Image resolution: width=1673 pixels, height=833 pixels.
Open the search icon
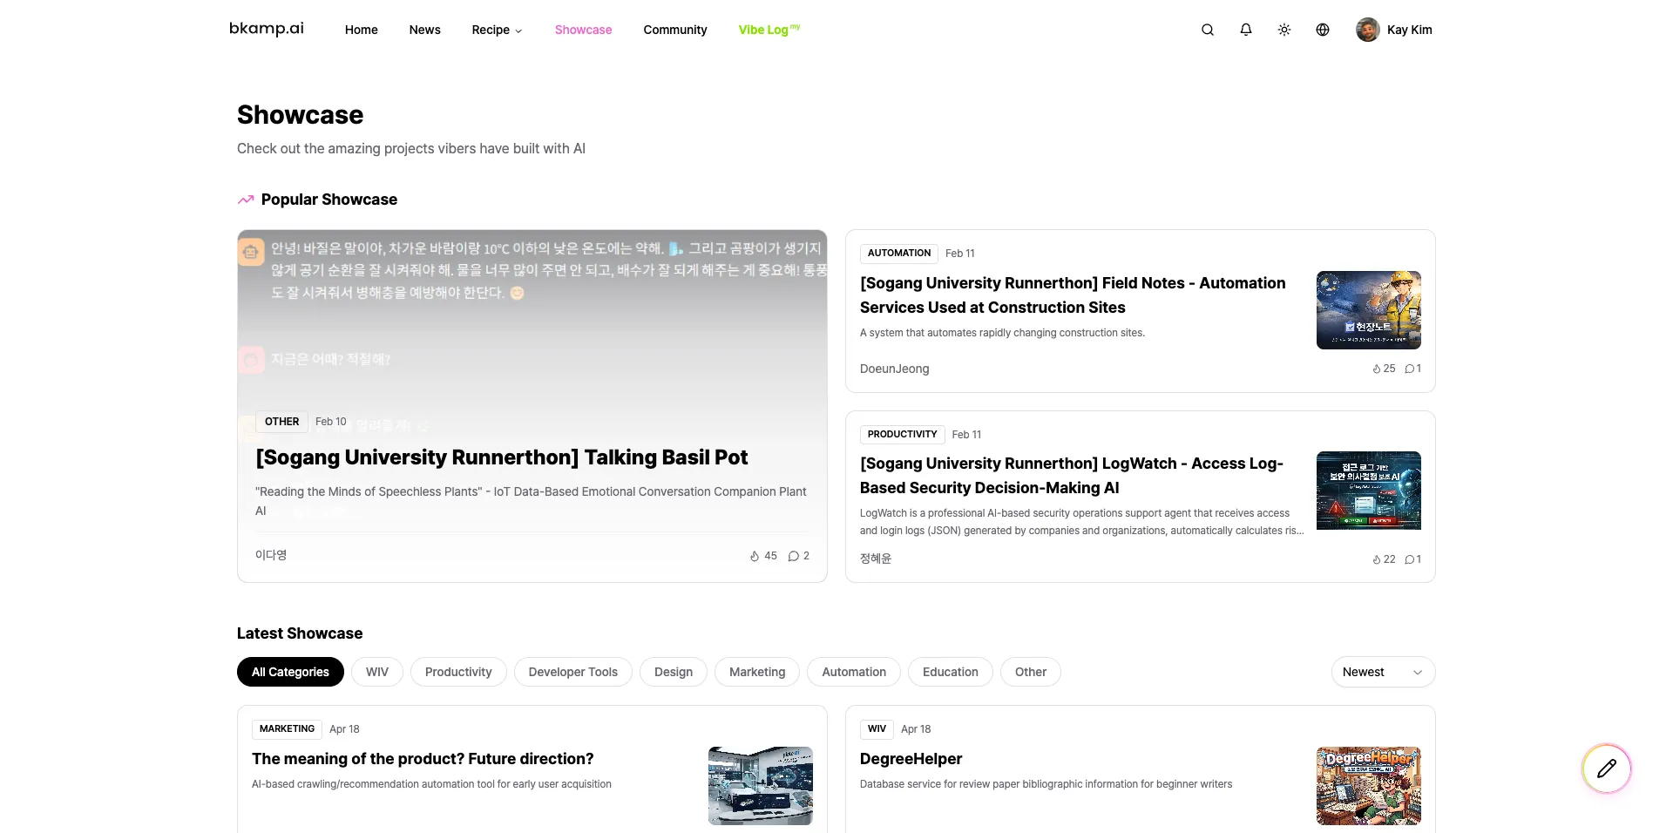1208,29
